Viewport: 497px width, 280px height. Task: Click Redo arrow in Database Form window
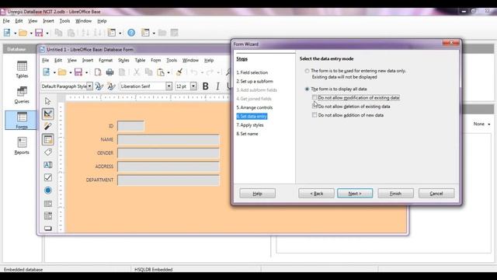210,72
